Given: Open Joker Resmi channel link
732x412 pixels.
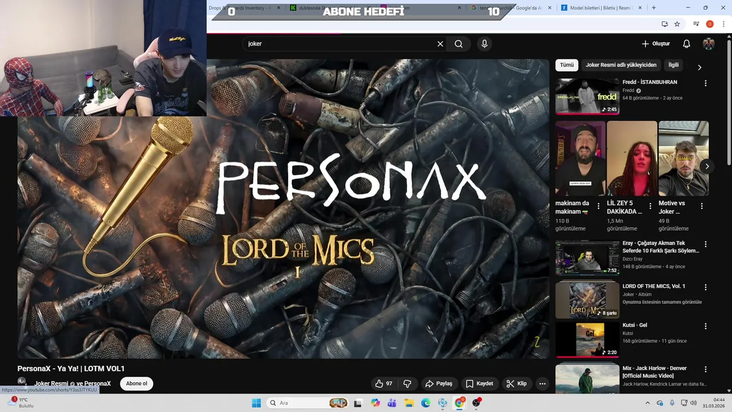Looking at the screenshot, I should coord(51,383).
